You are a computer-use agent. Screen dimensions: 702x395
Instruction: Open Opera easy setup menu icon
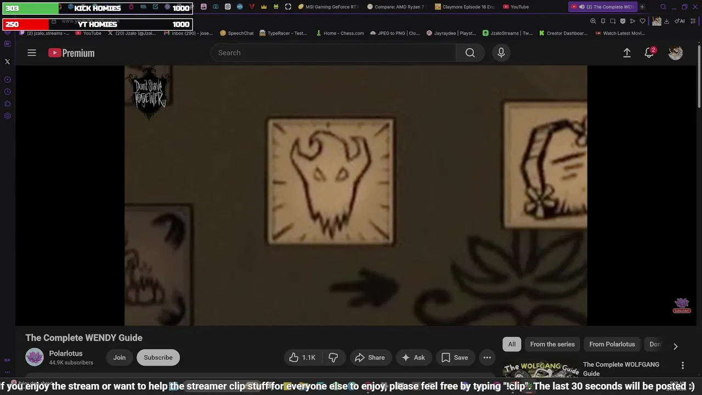point(693,21)
